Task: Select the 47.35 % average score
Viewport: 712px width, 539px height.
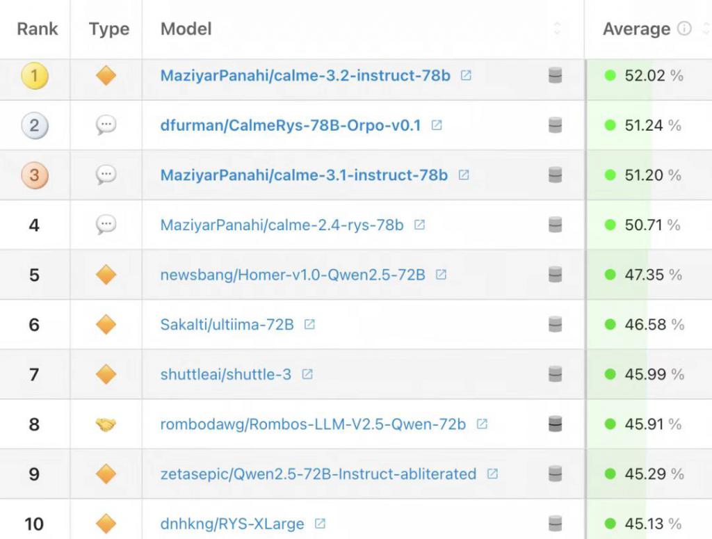Action: click(653, 275)
